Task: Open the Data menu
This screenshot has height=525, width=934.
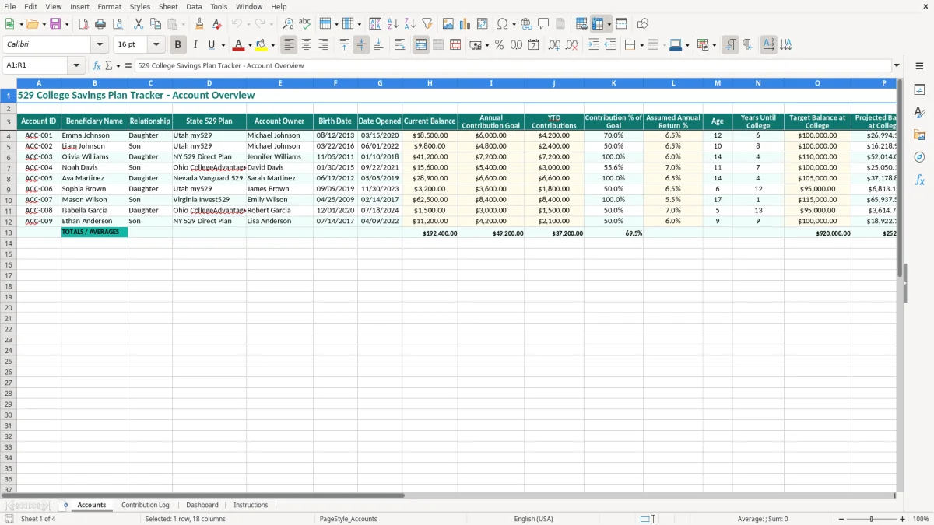Action: (194, 6)
